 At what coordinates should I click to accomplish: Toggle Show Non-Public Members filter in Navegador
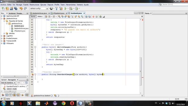(14, 95)
